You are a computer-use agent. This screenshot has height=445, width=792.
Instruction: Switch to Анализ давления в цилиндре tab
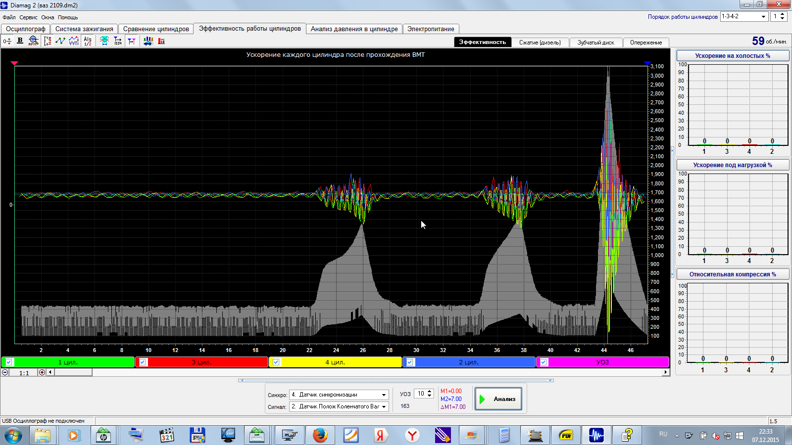(x=354, y=29)
